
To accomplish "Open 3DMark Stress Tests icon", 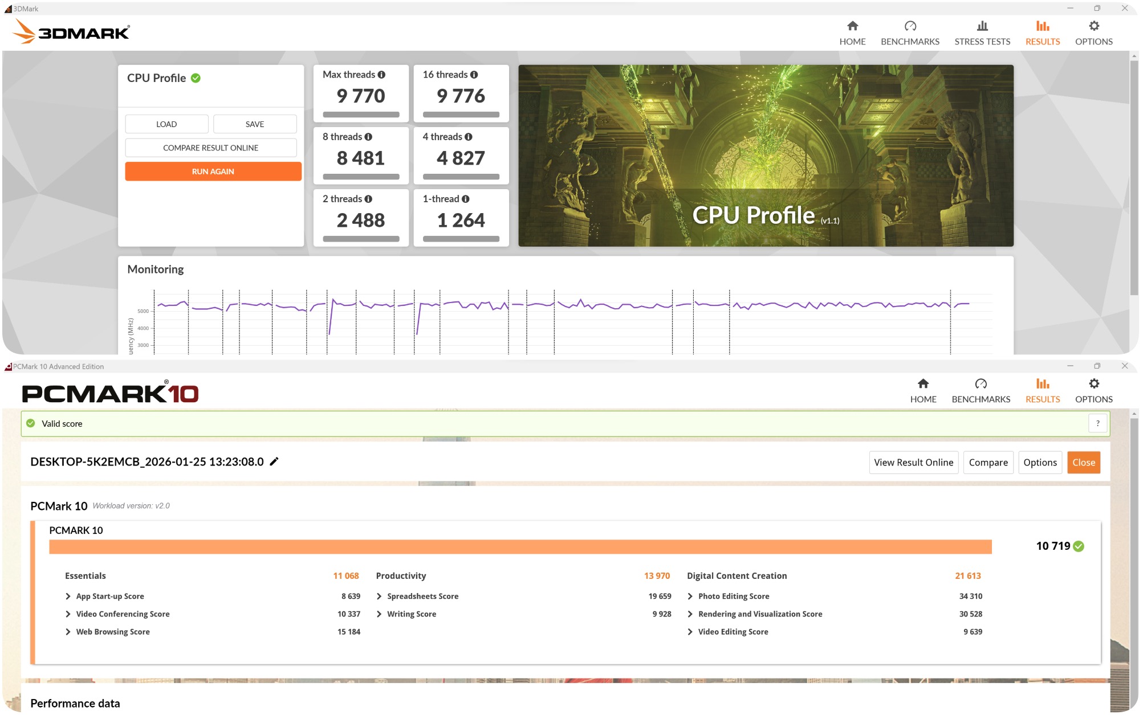I will point(982,26).
